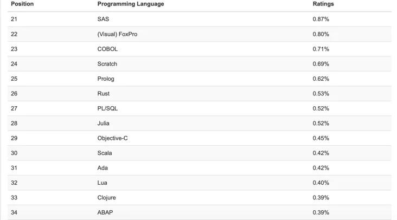Select PL/SQL in the language column
397x220 pixels.
(107, 108)
